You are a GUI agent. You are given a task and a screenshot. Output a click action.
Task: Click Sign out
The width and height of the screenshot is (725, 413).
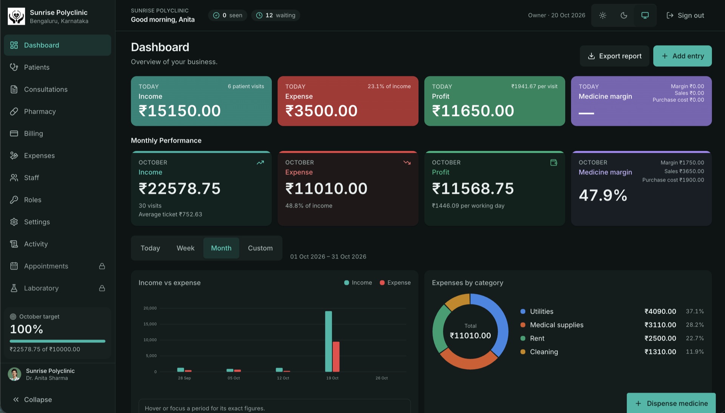[x=685, y=15]
